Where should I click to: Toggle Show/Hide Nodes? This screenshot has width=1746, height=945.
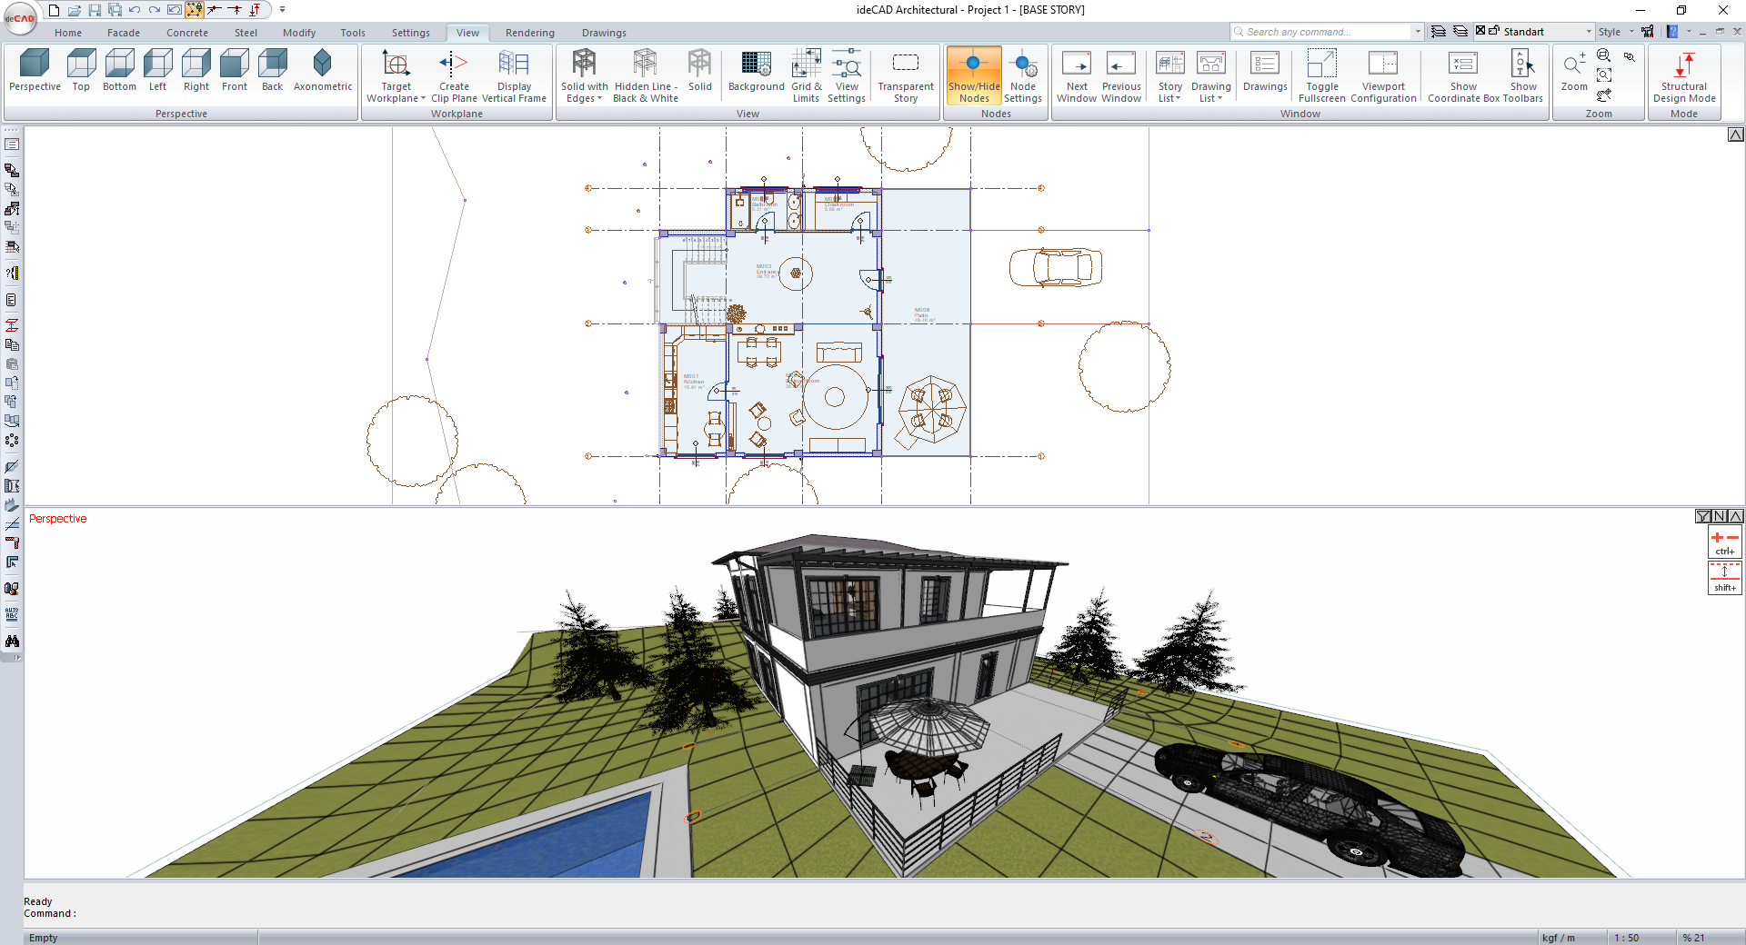(974, 76)
